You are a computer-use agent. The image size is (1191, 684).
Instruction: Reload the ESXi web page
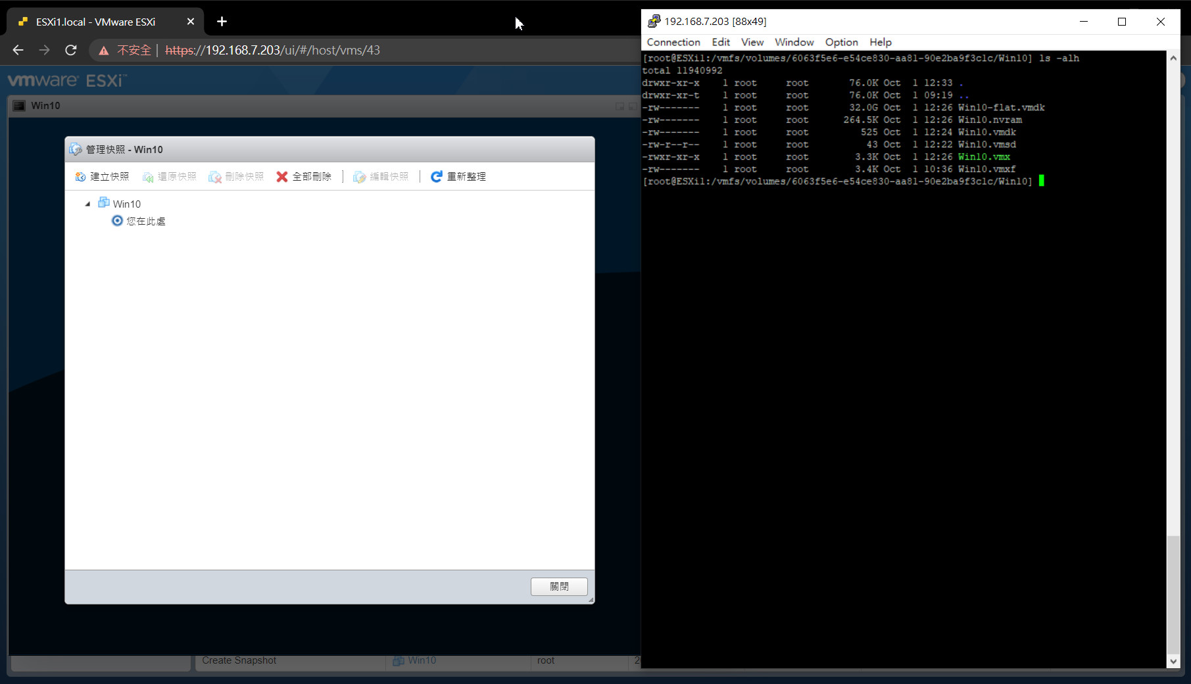[71, 50]
